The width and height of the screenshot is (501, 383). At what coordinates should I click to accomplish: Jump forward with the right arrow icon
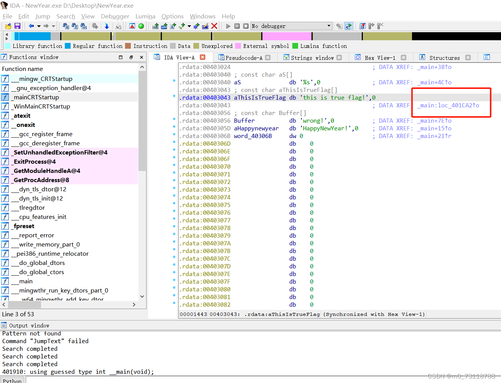tap(46, 26)
